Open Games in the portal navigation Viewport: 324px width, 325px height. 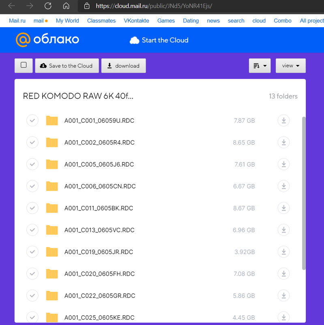166,21
